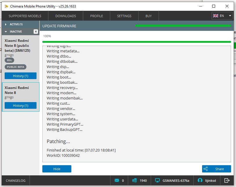Click the computer monitor icon GSMANEES-6376a
The width and height of the screenshot is (236, 187).
pos(157,180)
